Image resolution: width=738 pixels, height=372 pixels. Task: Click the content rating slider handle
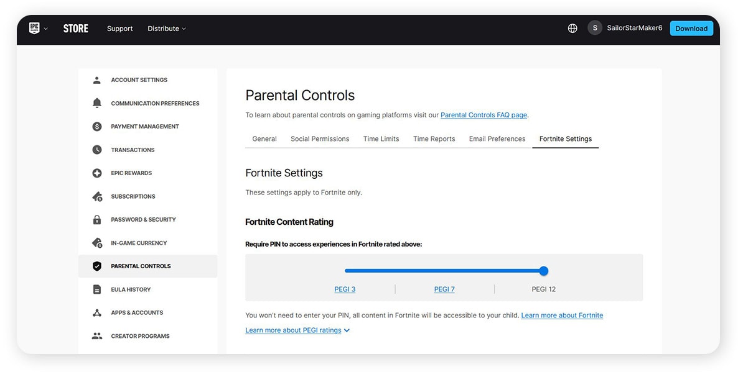tap(544, 271)
